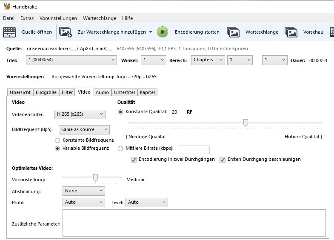Open the Bereich Chapters dropdown
Viewport: 334px width, 240px height.
(208, 60)
